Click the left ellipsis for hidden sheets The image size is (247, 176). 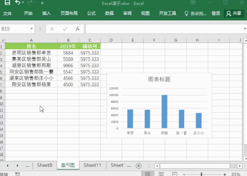point(27,166)
